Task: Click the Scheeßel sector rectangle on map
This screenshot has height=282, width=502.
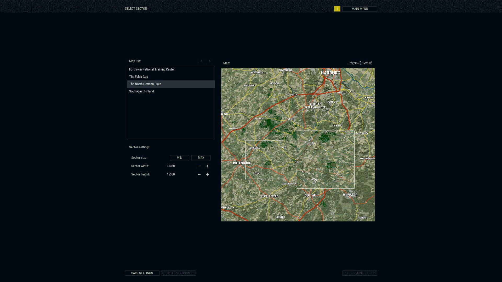Action: 264,160
